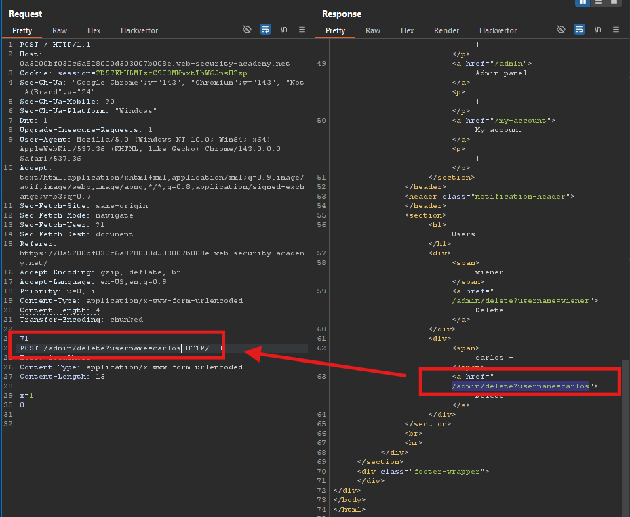Click 'carlos -' span text in response
This screenshot has width=630, height=517.
494,358
